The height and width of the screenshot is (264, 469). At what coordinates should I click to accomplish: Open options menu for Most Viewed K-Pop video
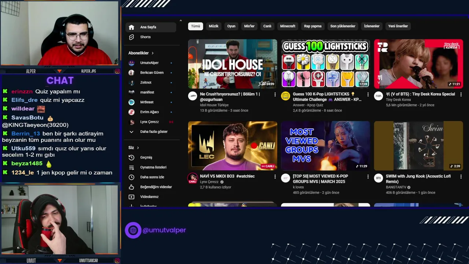point(368,177)
